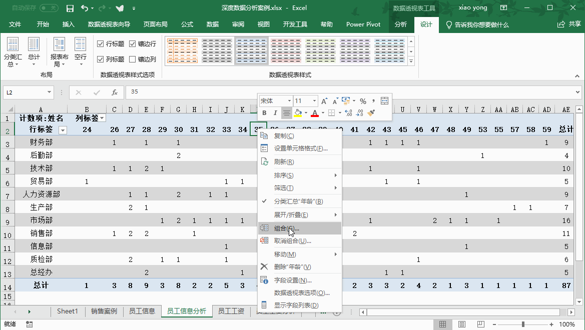
Task: Click format painter brush in mini toolbar
Action: coord(371,112)
